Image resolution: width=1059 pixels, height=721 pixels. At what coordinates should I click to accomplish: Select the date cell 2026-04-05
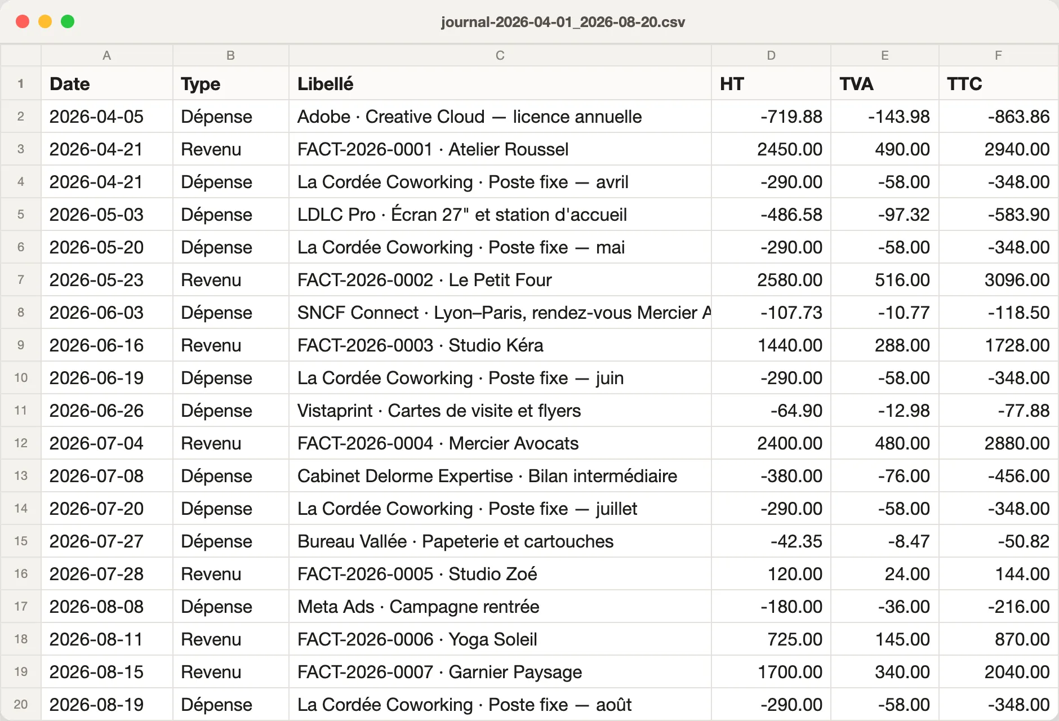pyautogui.click(x=107, y=117)
